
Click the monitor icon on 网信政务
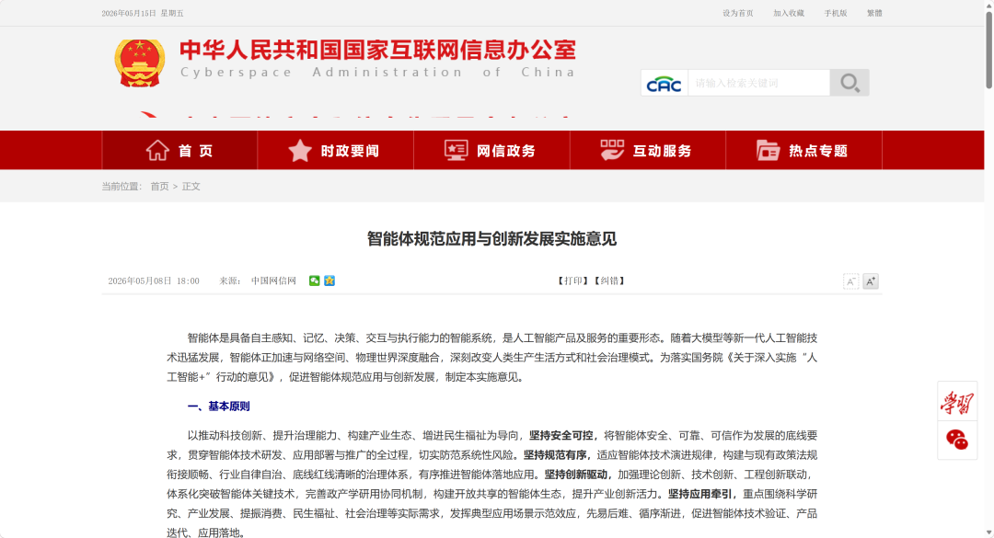[456, 150]
